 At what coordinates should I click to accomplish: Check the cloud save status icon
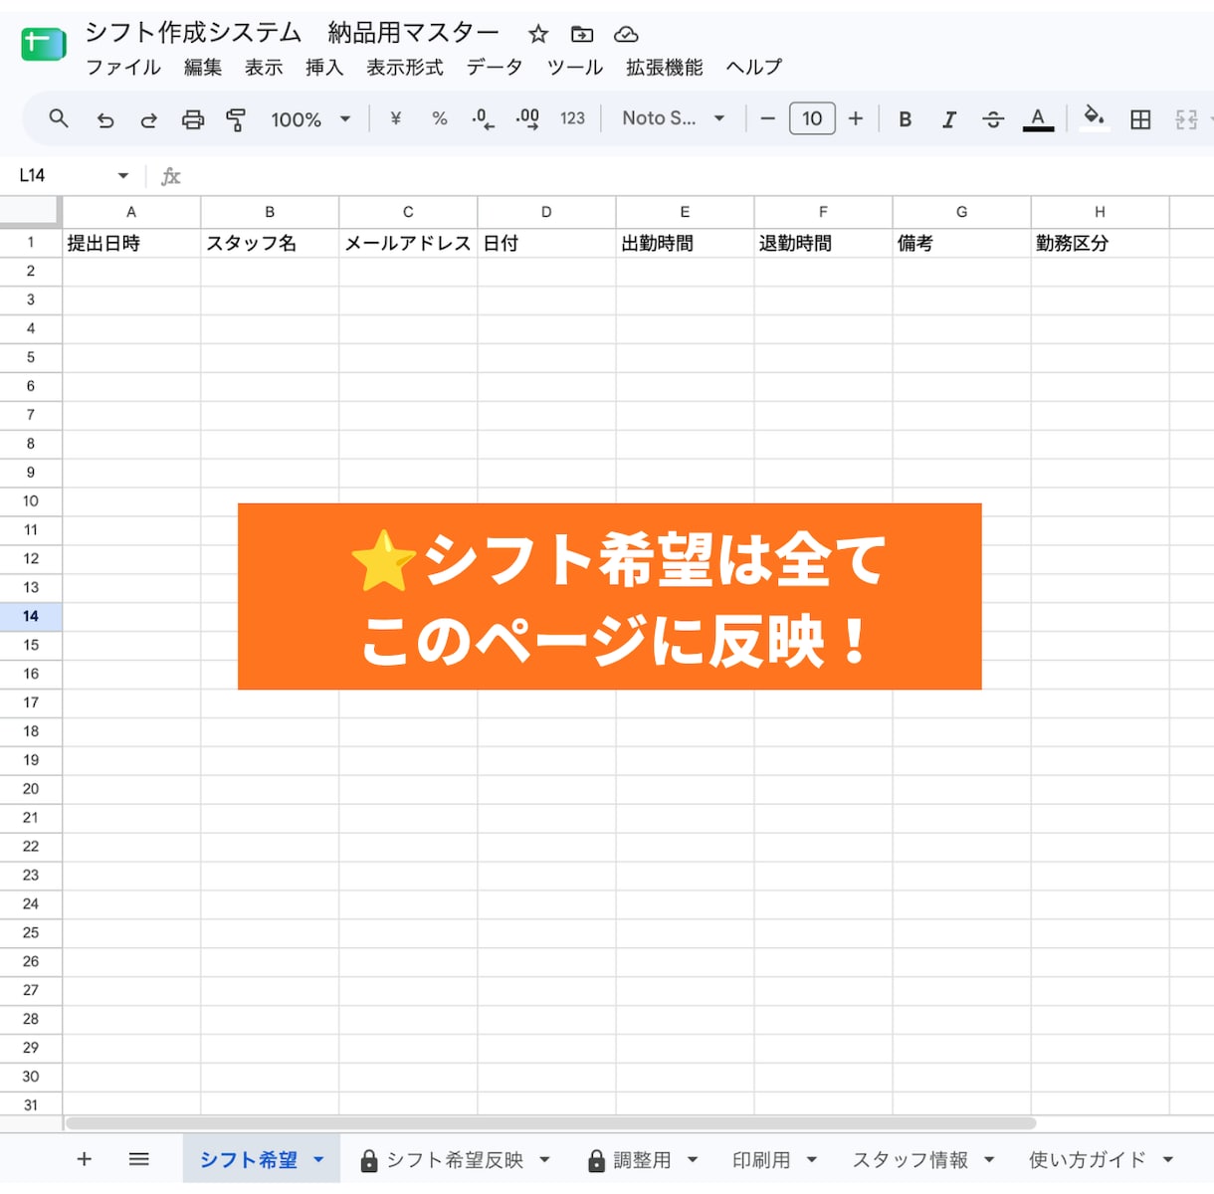click(x=626, y=35)
